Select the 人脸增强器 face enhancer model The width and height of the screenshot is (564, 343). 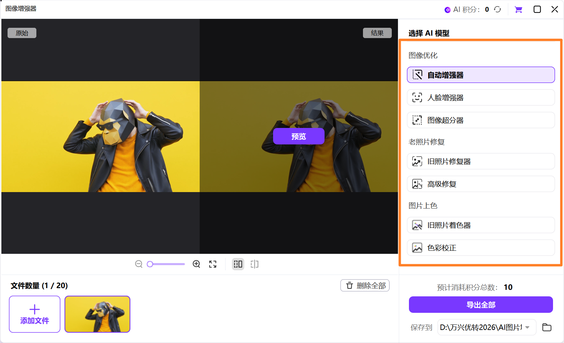point(480,97)
